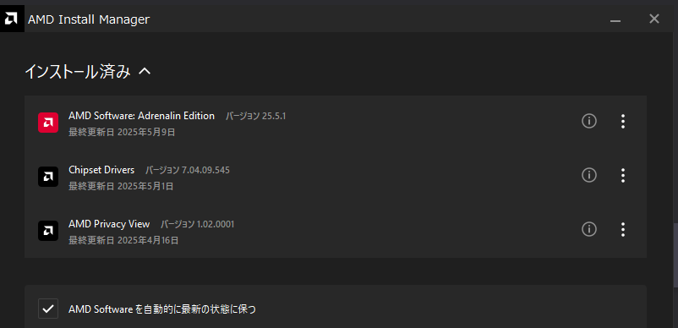Image resolution: width=678 pixels, height=328 pixels.
Task: Click the red Adrenalin Edition app icon
Action: point(48,123)
